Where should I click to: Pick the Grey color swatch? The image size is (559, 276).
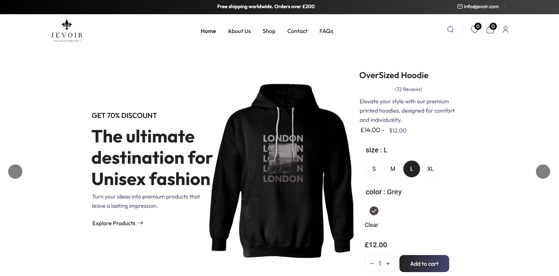[374, 211]
